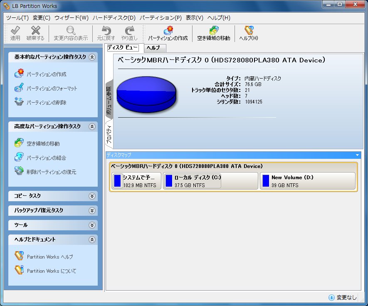Collapse the 基本的なパーティション操作タスク section
Viewport: 368px width, 306px height.
point(92,57)
